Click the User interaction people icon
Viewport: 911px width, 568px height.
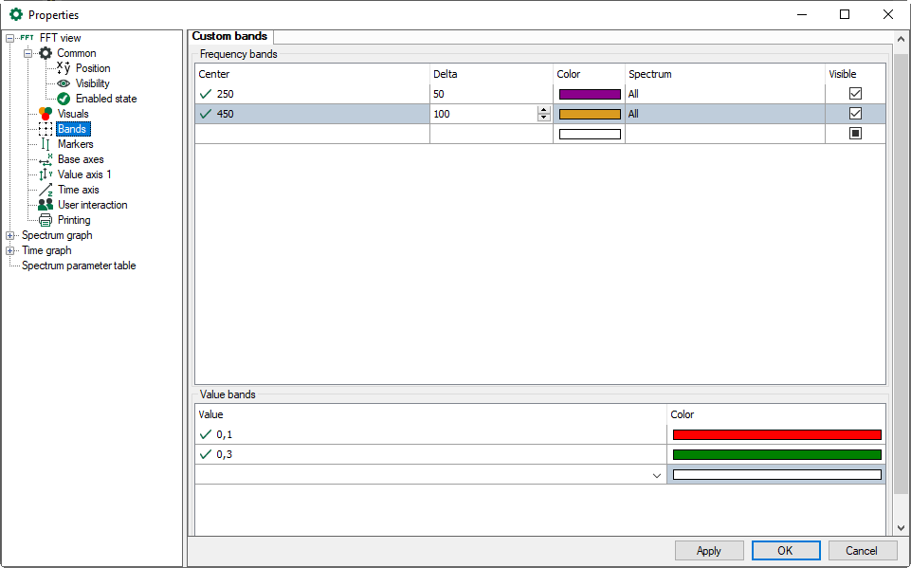coord(46,205)
